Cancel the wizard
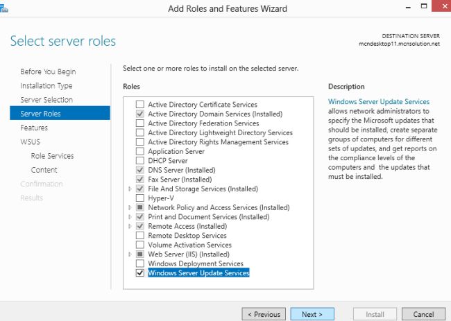This screenshot has width=451, height=321. click(x=423, y=314)
